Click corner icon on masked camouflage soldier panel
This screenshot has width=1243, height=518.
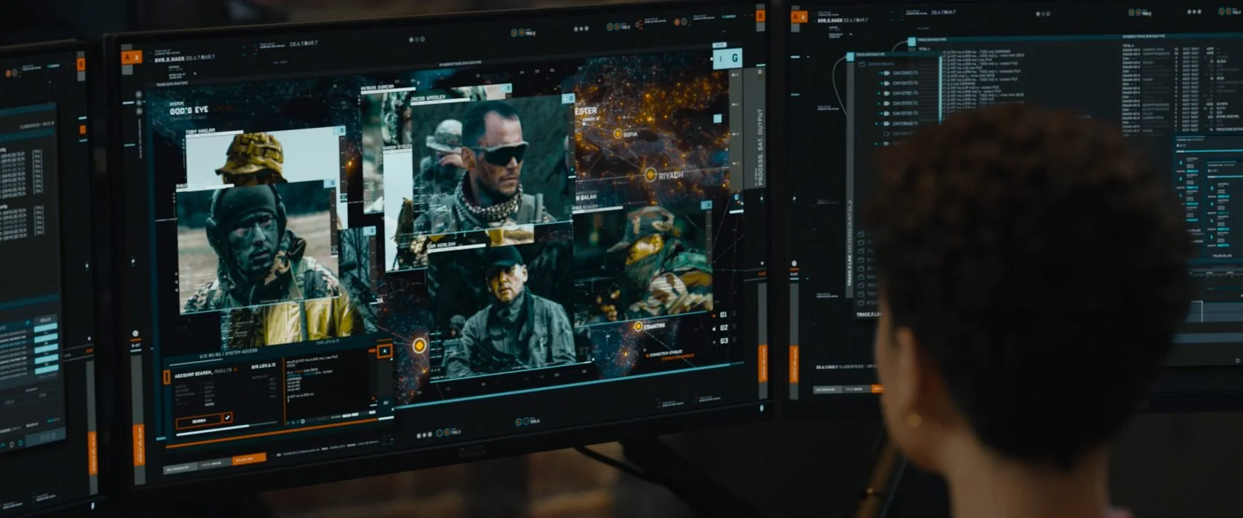(706, 205)
